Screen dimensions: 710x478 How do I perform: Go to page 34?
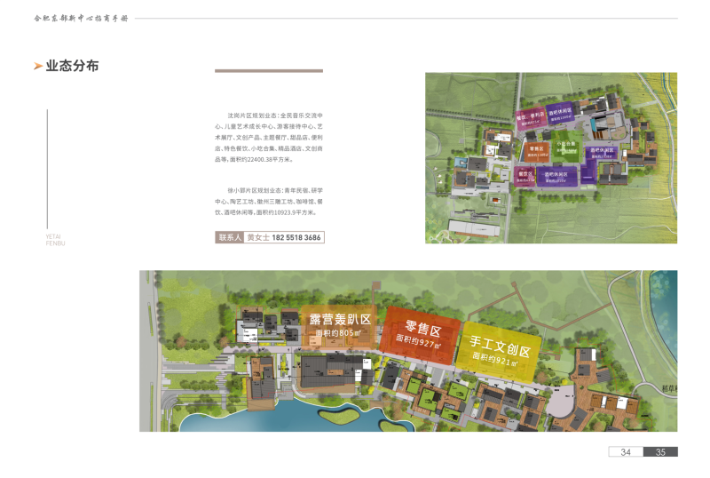click(x=625, y=452)
